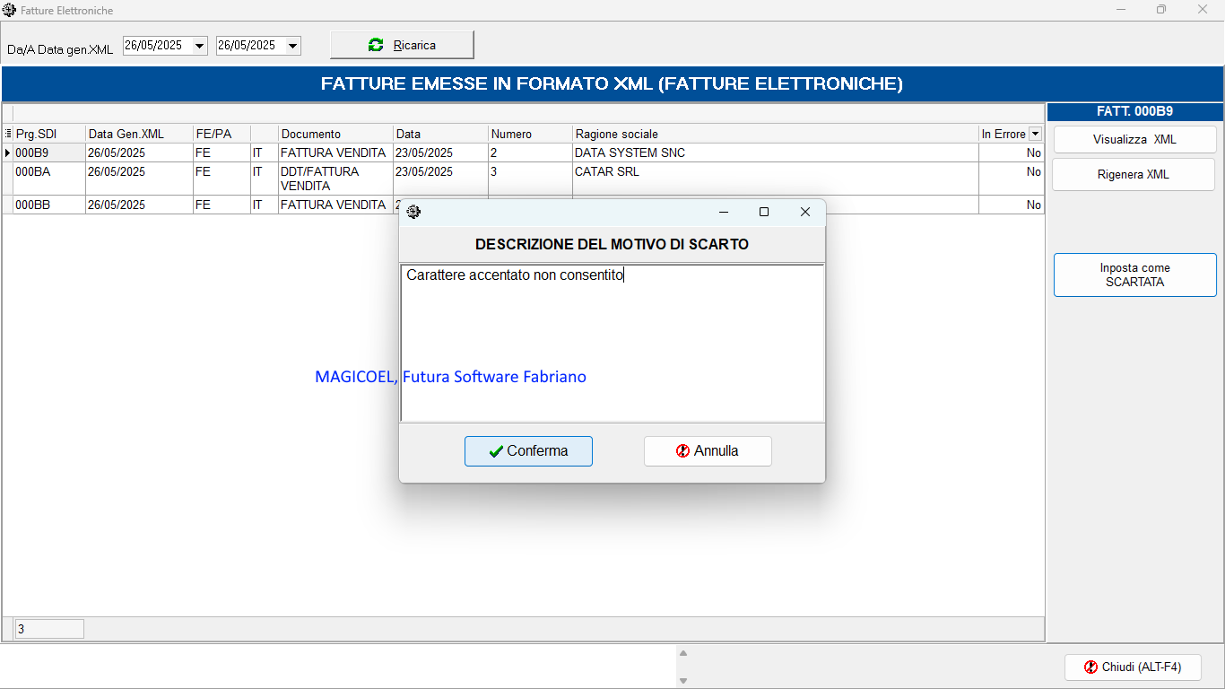
Task: Click date 23/05/2025 in the DATA SYSTEM row
Action: tap(440, 153)
